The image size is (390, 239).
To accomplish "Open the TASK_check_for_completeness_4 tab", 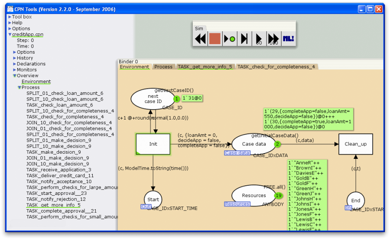I will (276, 67).
